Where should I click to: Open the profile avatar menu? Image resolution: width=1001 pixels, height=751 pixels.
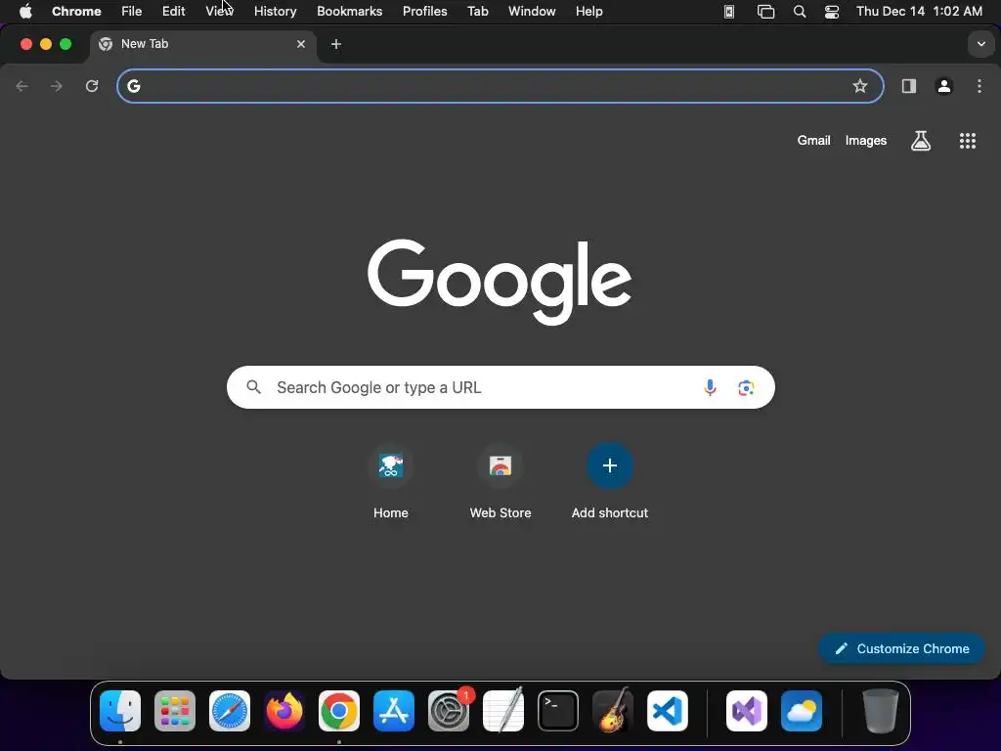pos(944,86)
